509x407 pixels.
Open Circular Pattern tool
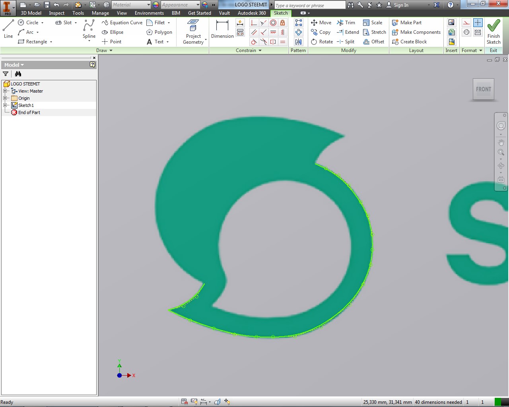tap(299, 32)
